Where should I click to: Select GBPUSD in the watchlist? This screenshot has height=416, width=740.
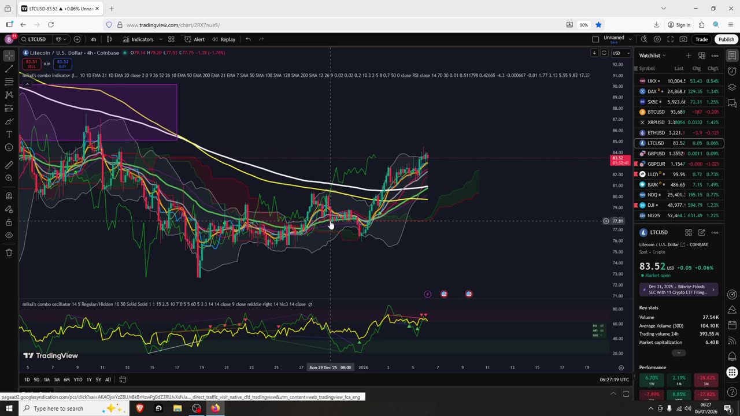[x=679, y=154]
